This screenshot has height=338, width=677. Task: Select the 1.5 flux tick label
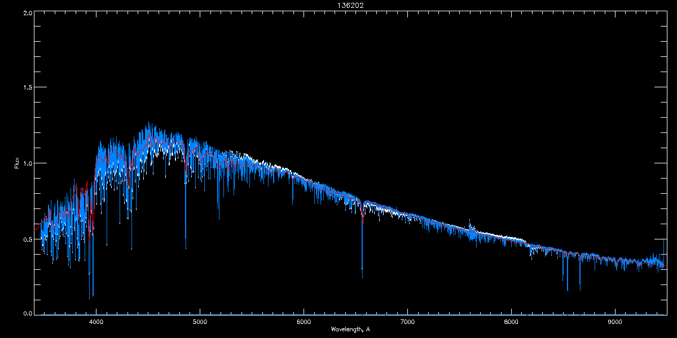(27, 88)
